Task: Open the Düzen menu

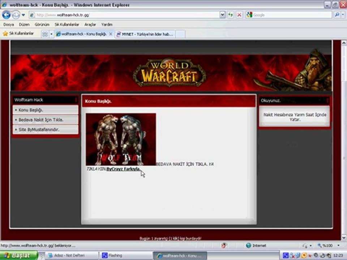Action: point(24,25)
